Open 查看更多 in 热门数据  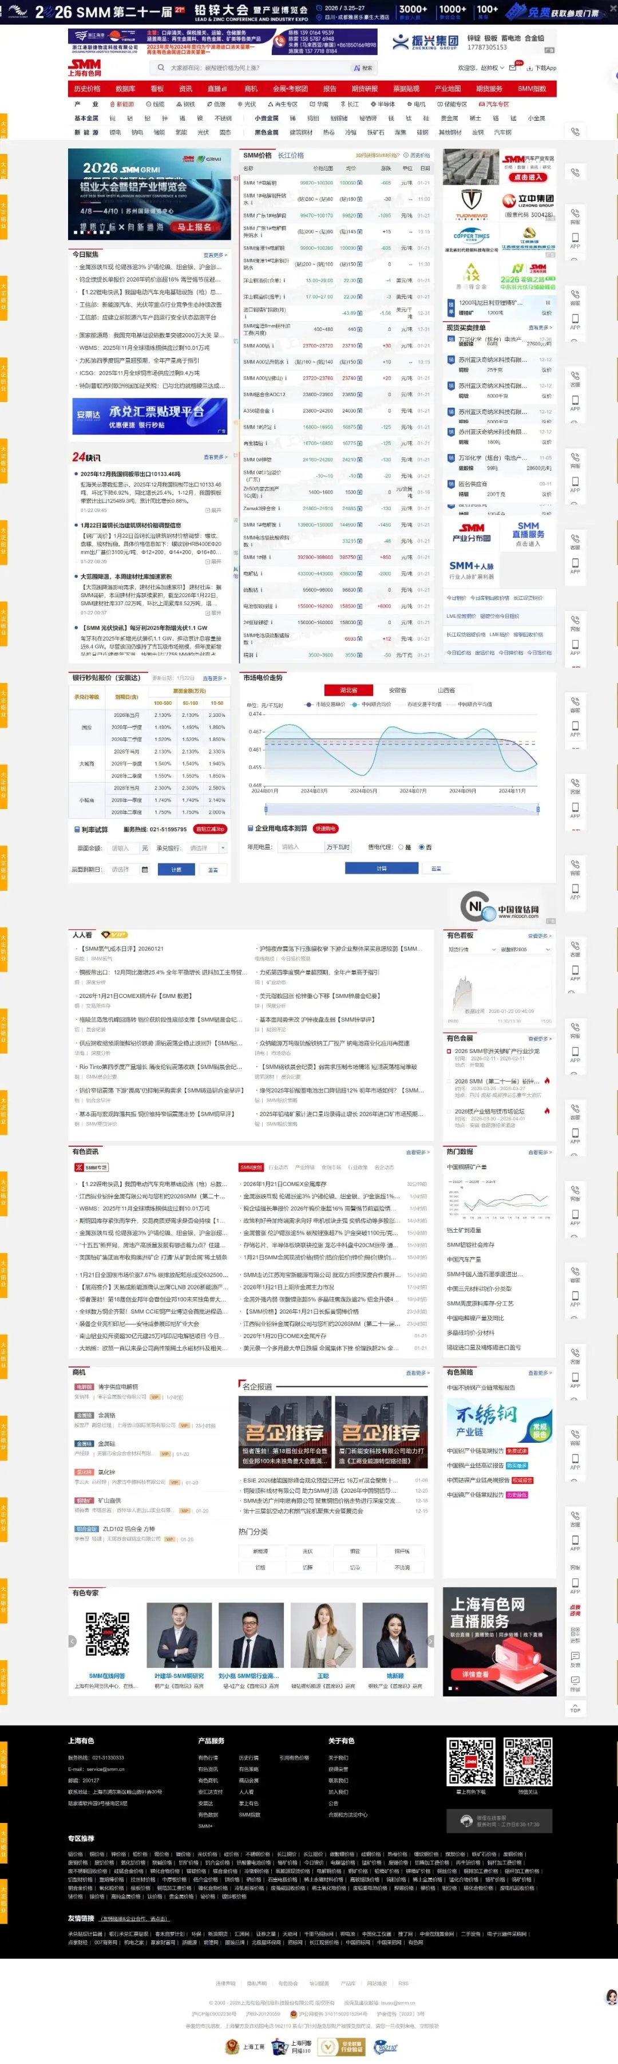540,1152
